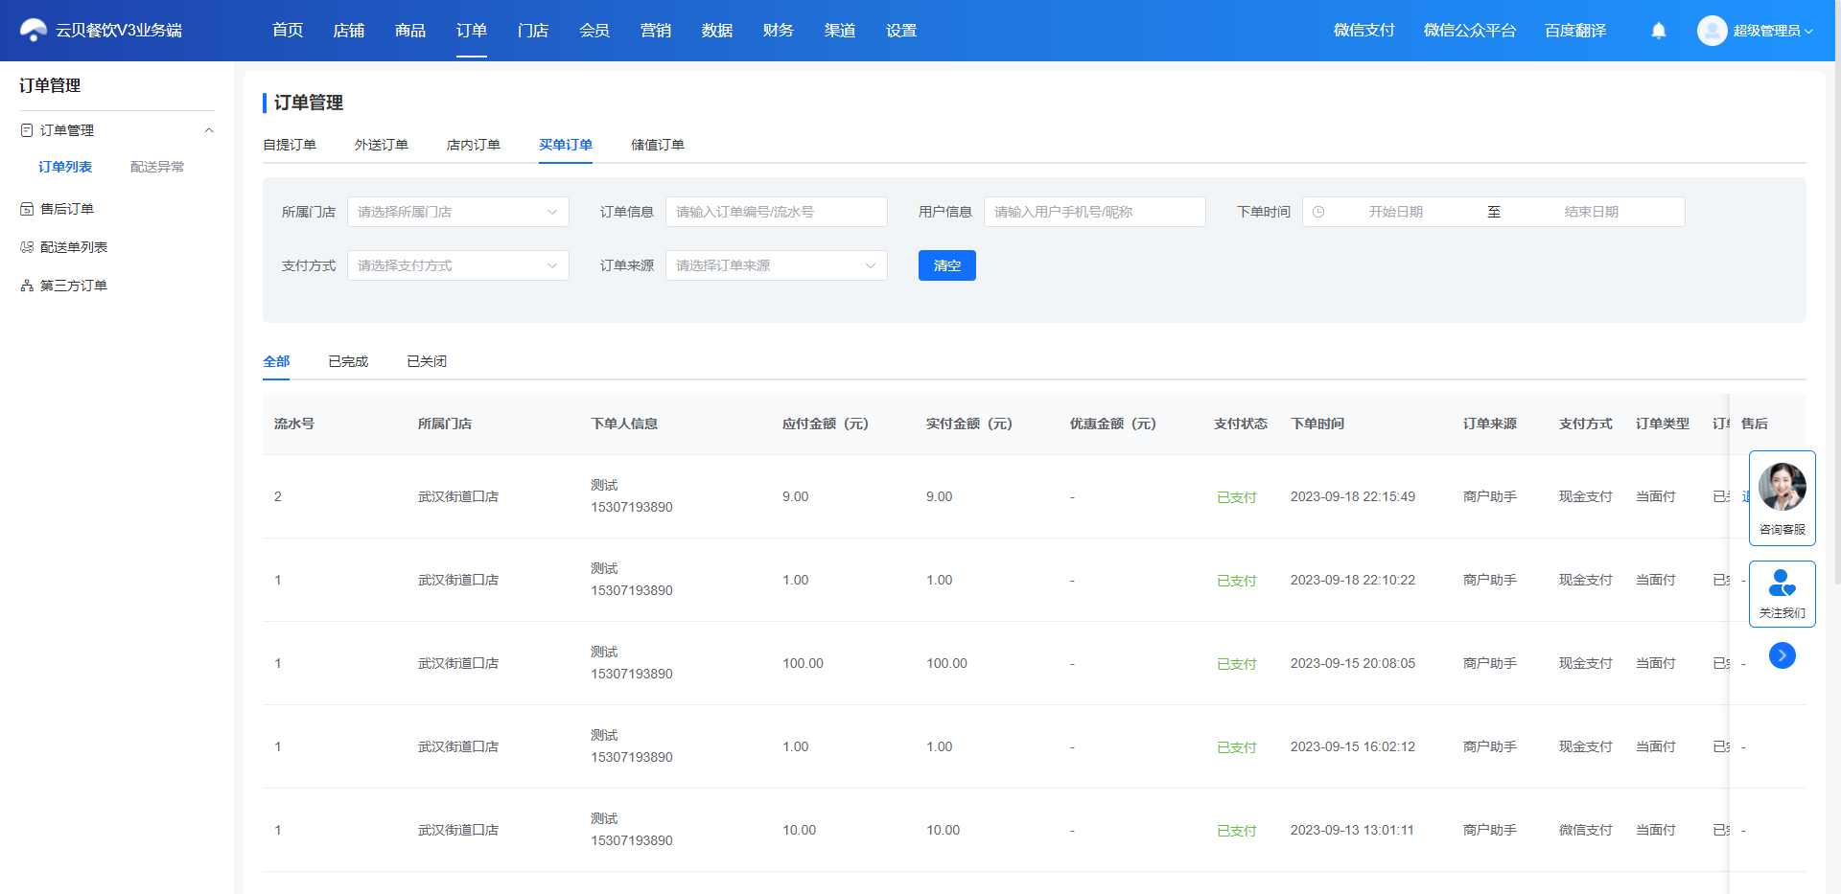Click the super admin avatar icon
The height and width of the screenshot is (894, 1841).
(x=1712, y=31)
